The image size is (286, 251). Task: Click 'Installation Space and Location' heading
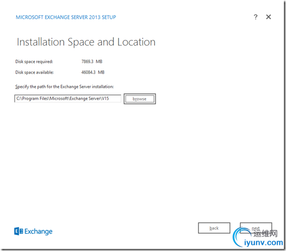(x=86, y=42)
